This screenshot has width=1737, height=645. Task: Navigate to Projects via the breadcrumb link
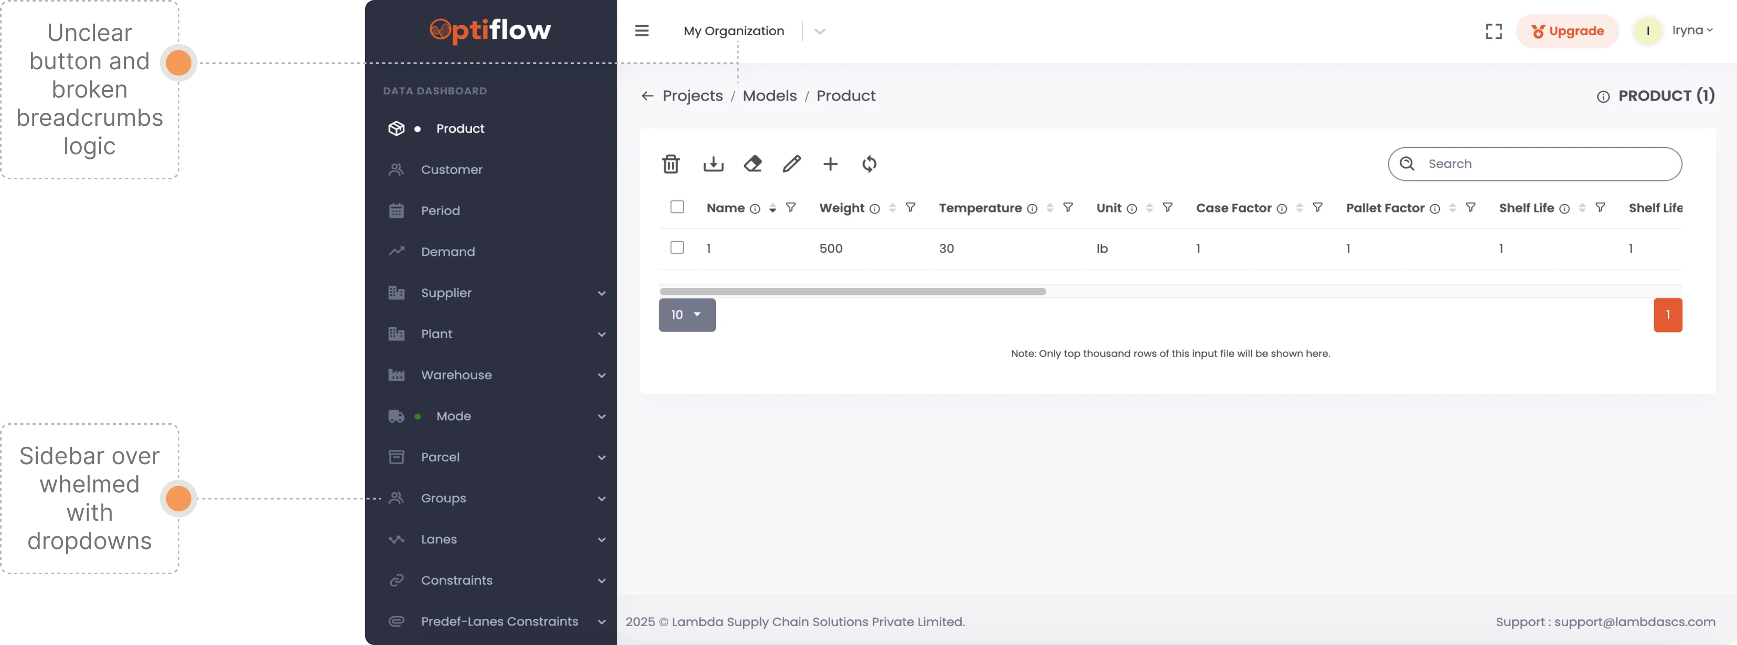tap(692, 95)
